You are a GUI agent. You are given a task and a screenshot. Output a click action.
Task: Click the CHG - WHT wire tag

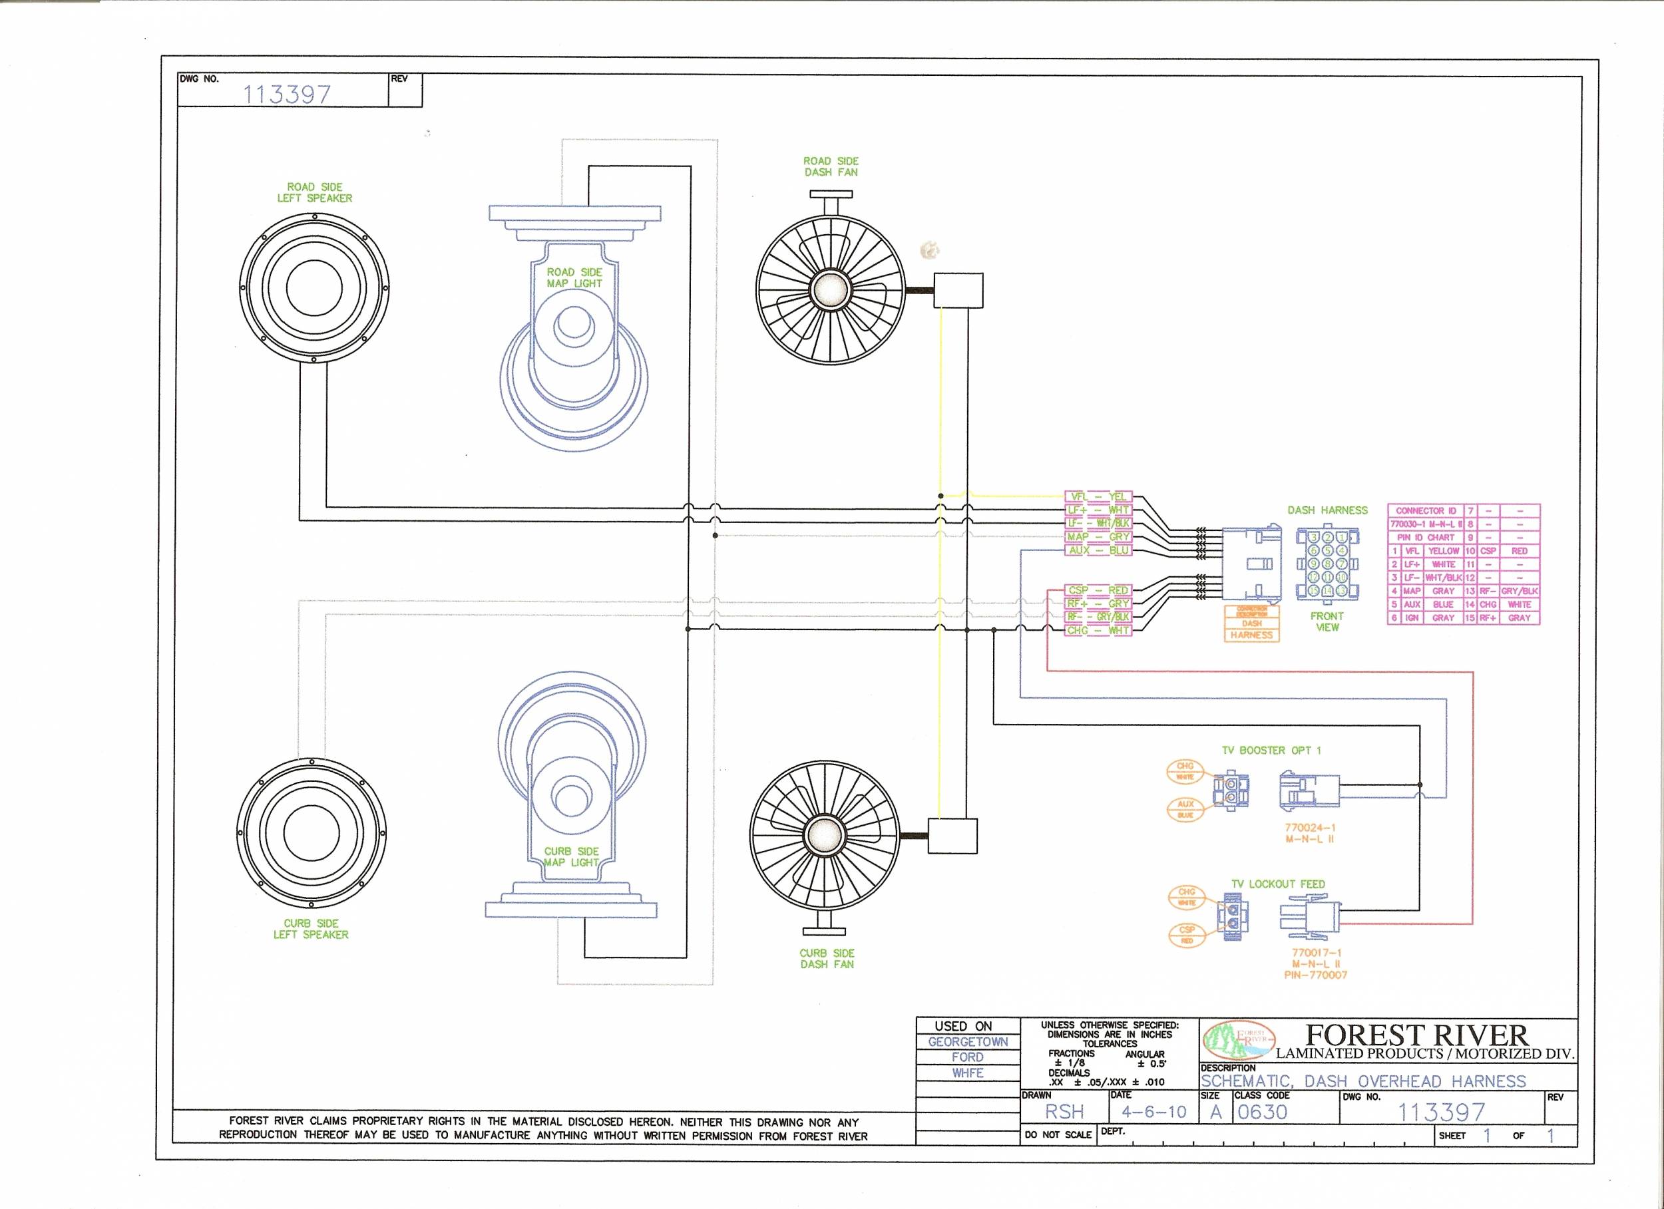(x=1098, y=630)
